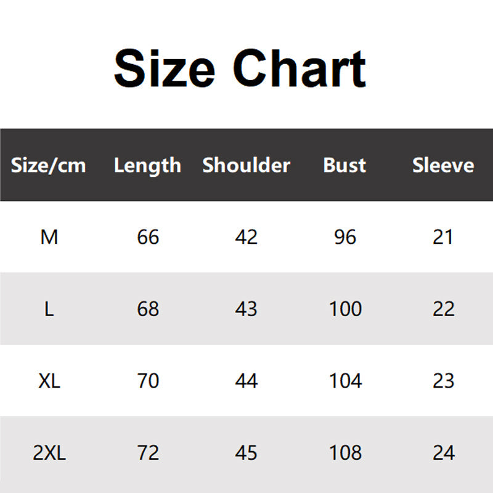The height and width of the screenshot is (493, 493).
Task: Click the length value 70 for XL
Action: 148,381
